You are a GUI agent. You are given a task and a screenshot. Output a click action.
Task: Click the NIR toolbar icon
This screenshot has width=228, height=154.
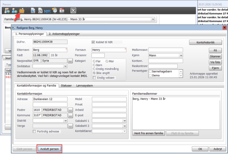pyautogui.click(x=47, y=11)
